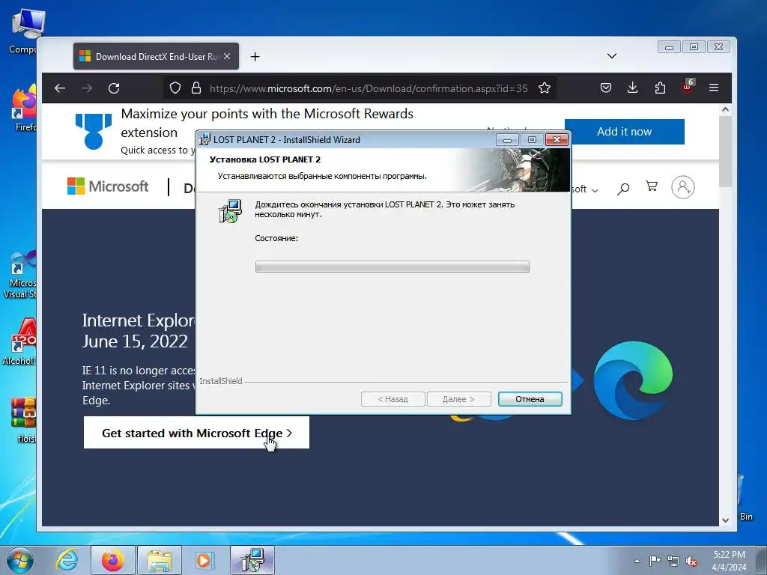The width and height of the screenshot is (767, 575).
Task: Expand the All Microsoft dropdown chevron
Action: click(595, 190)
